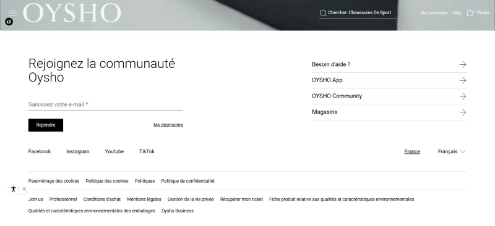Click the search magnifier icon
The width and height of the screenshot is (495, 226).
click(322, 13)
